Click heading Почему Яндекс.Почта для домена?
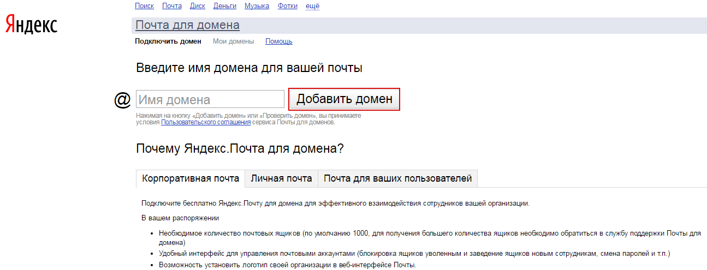Screen dimensions: 707x270 pos(240,148)
